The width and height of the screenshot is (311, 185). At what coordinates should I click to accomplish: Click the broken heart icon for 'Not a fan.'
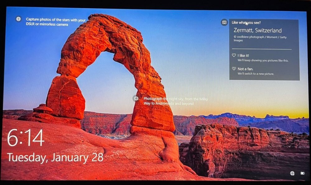tap(234, 69)
